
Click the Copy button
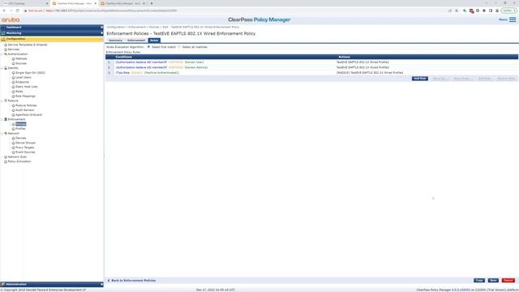click(x=479, y=281)
